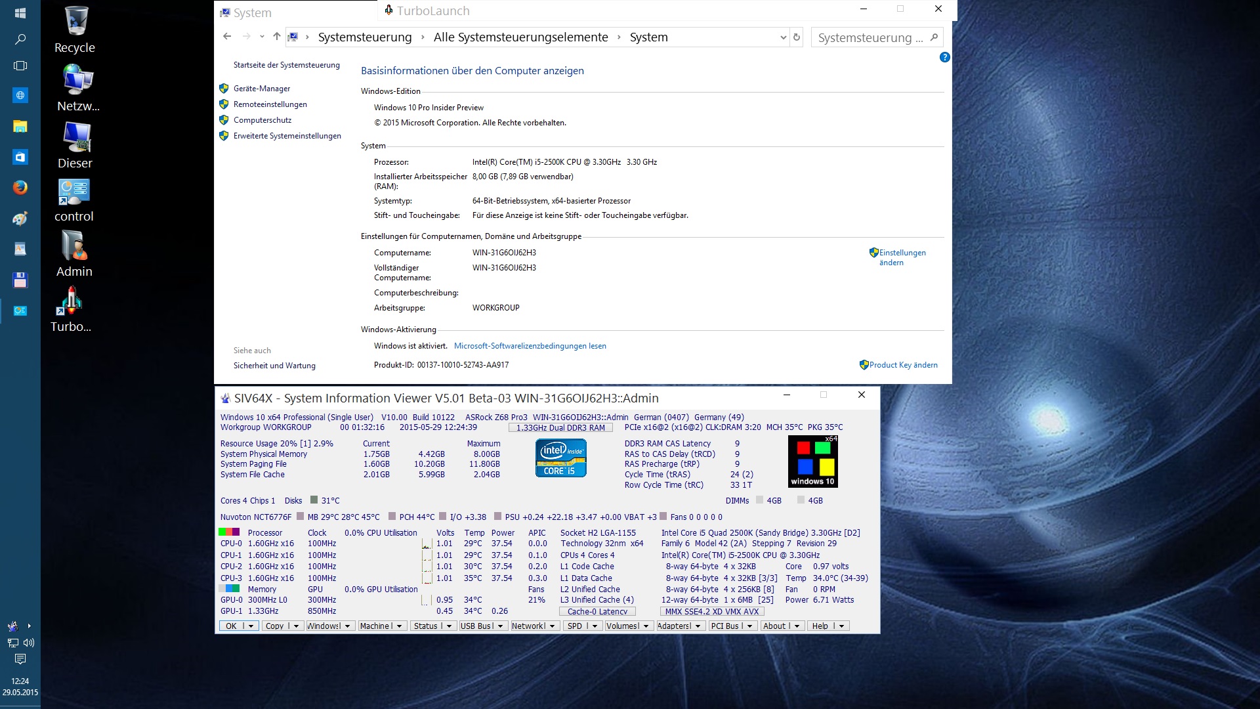The image size is (1260, 709).
Task: Expand the Copy button dropdown arrow
Action: coord(296,626)
